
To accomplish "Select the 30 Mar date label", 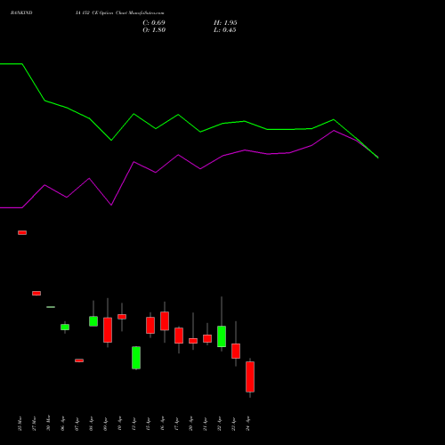I will pyautogui.click(x=48, y=423).
